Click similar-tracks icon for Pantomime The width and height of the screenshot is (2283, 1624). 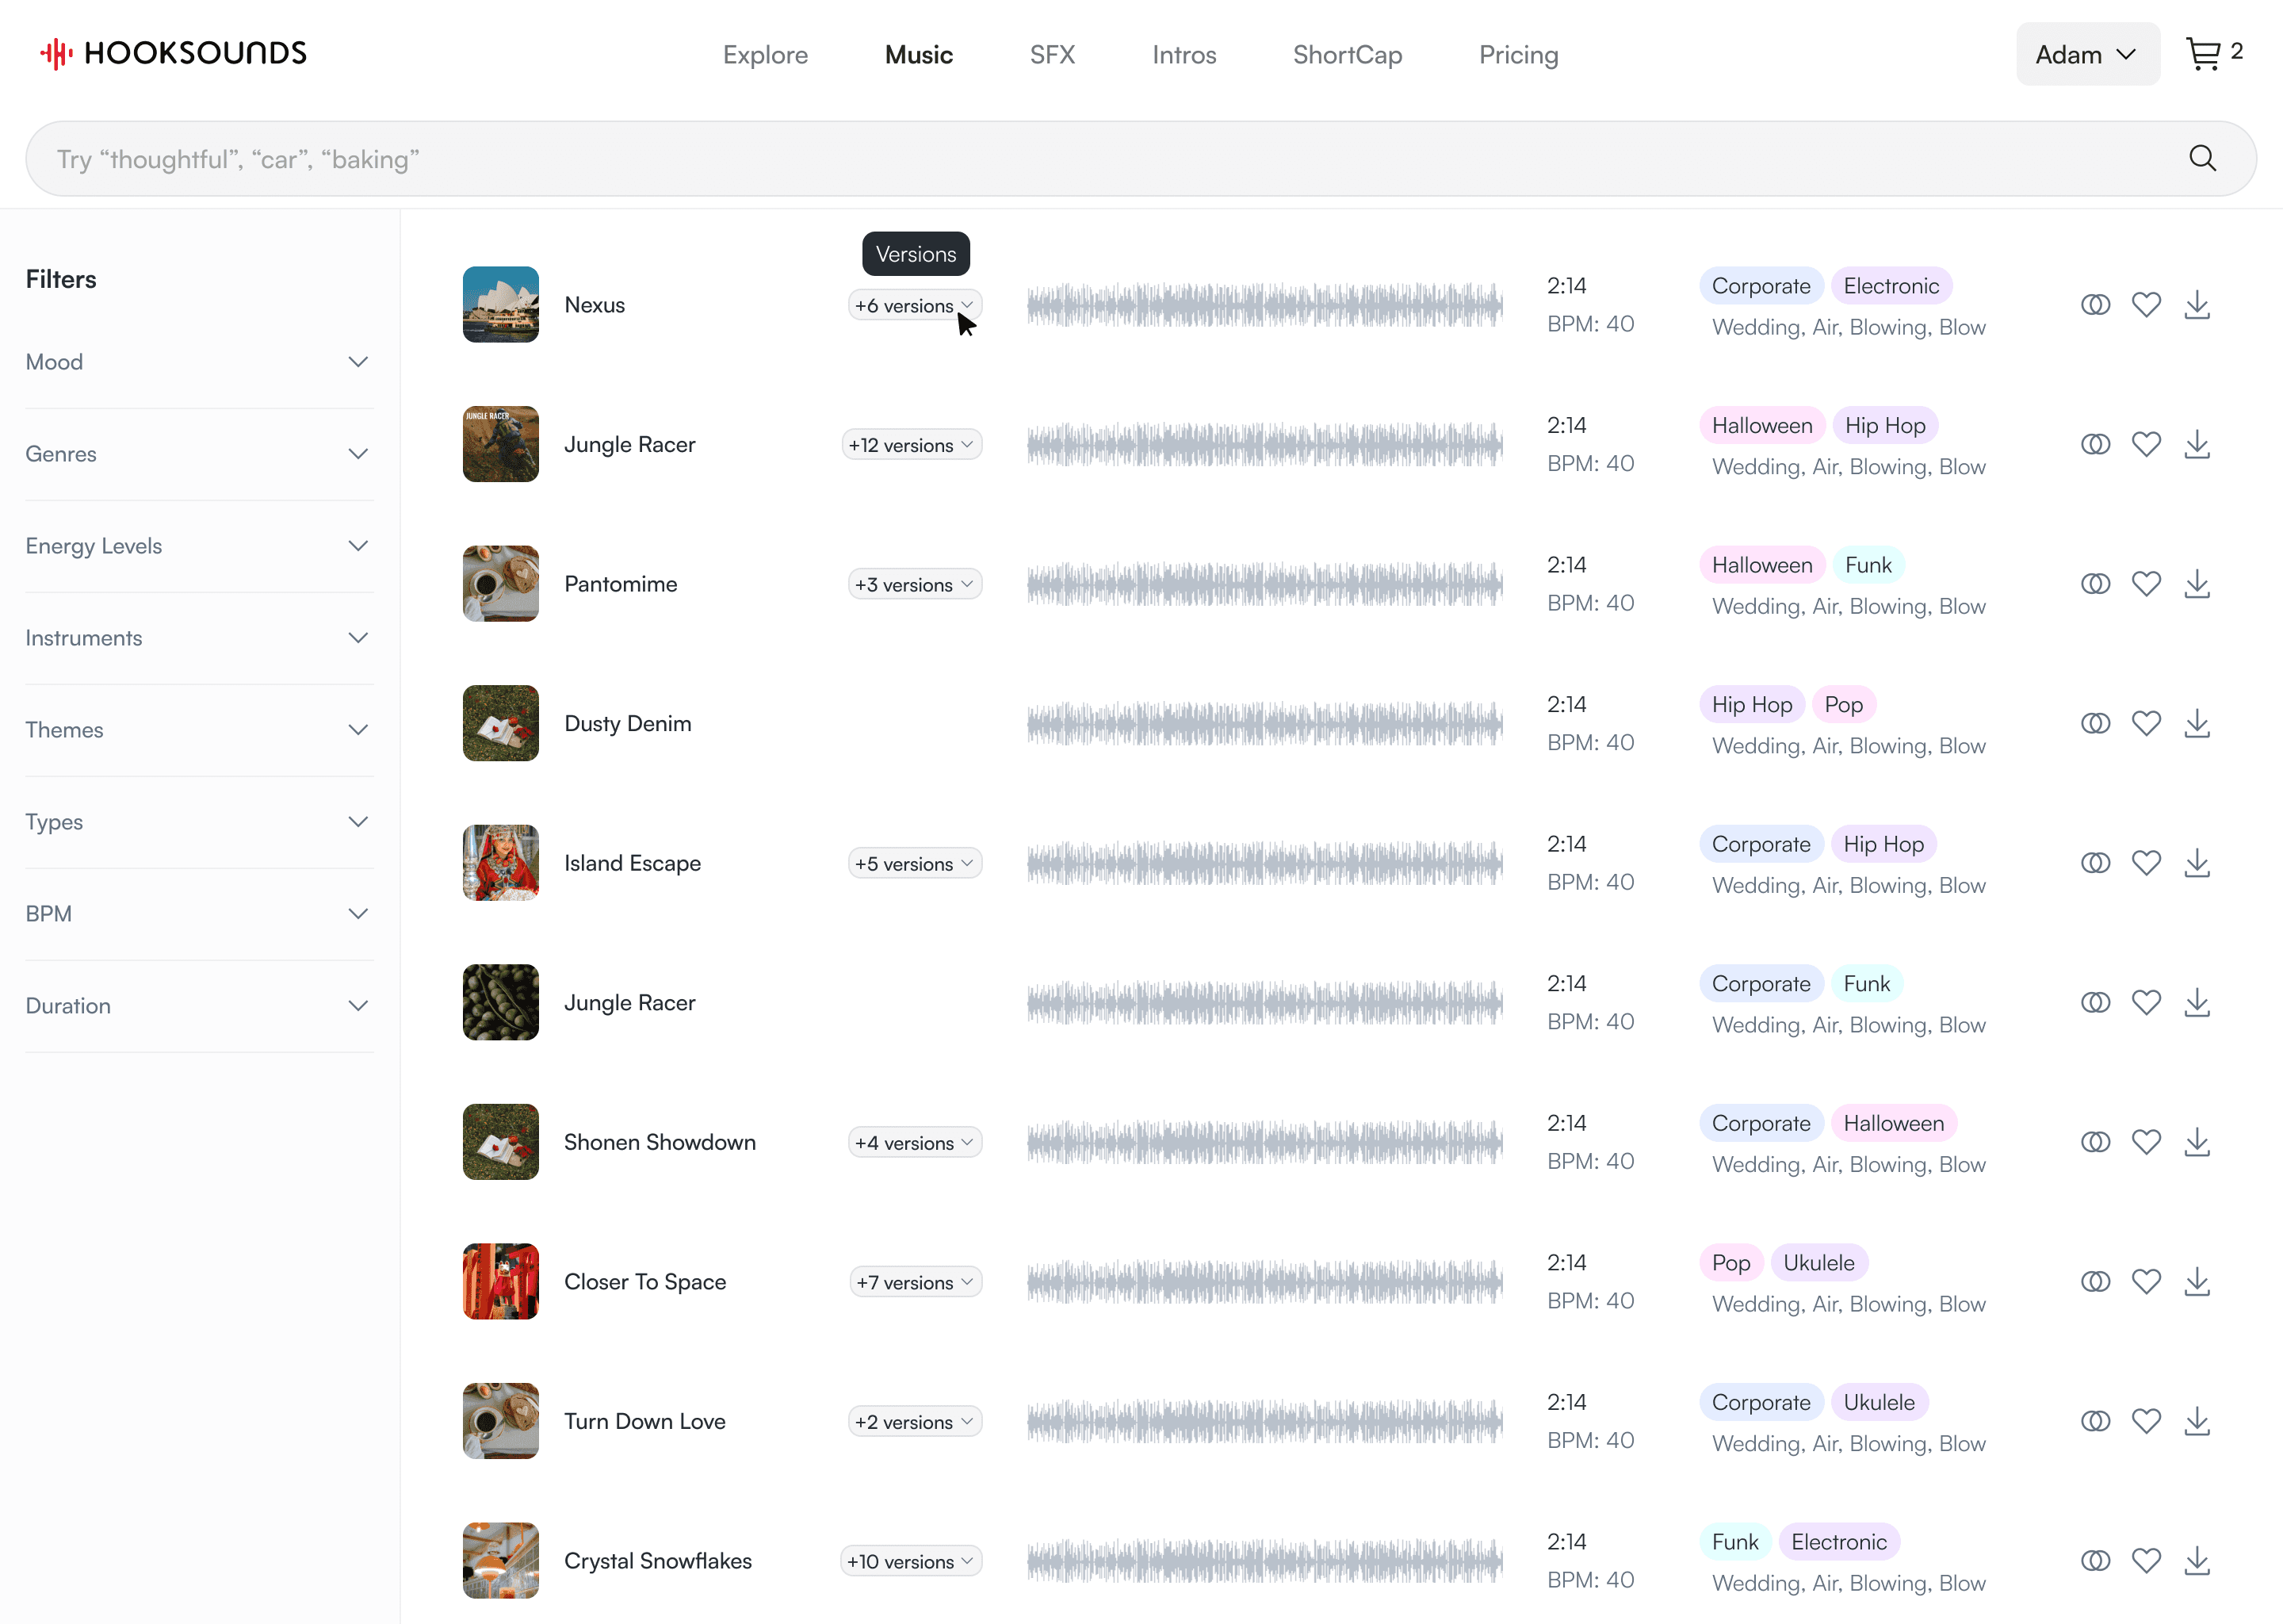coord(2095,584)
